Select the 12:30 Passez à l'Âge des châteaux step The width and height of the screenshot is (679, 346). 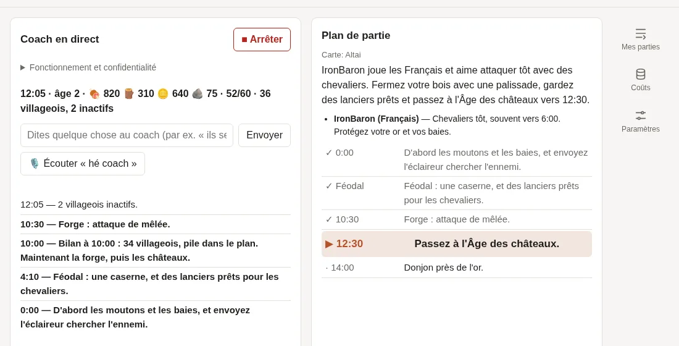tap(456, 243)
